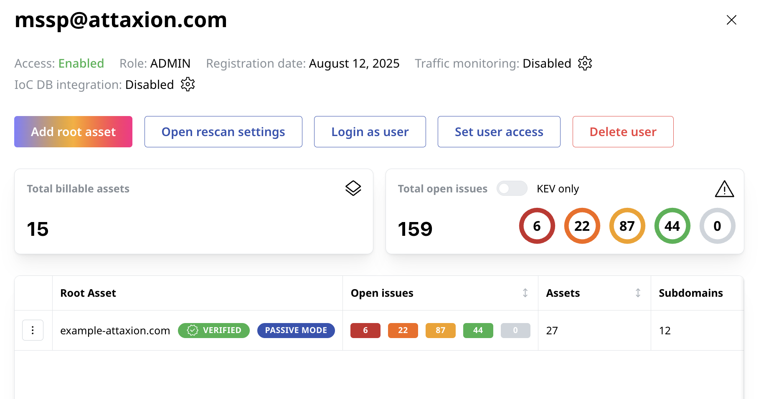Screen dimensions: 761x399
Task: Click Add root asset button
Action: [73, 132]
